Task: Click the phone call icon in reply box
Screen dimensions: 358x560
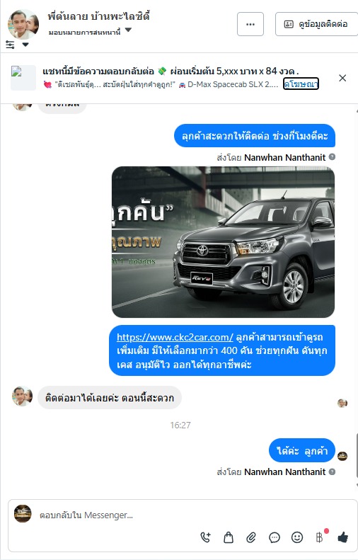Action: (206, 537)
